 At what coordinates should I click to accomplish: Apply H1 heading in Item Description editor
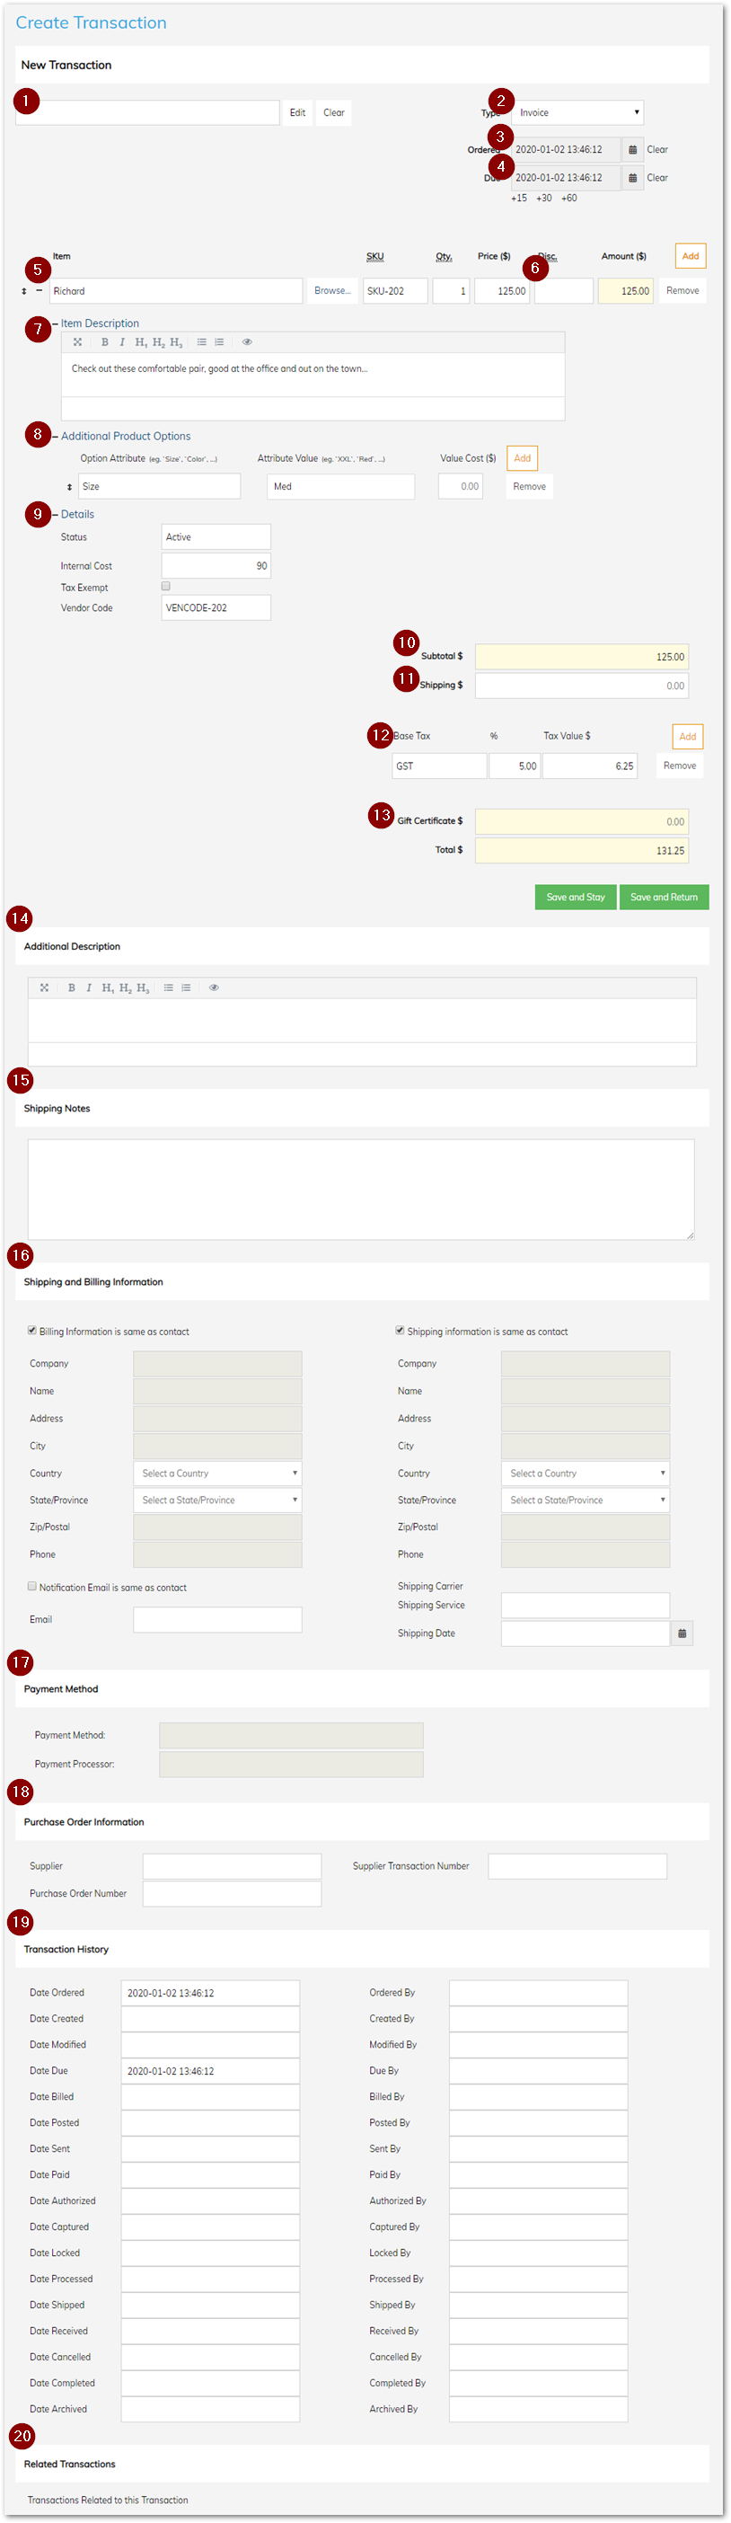(141, 341)
